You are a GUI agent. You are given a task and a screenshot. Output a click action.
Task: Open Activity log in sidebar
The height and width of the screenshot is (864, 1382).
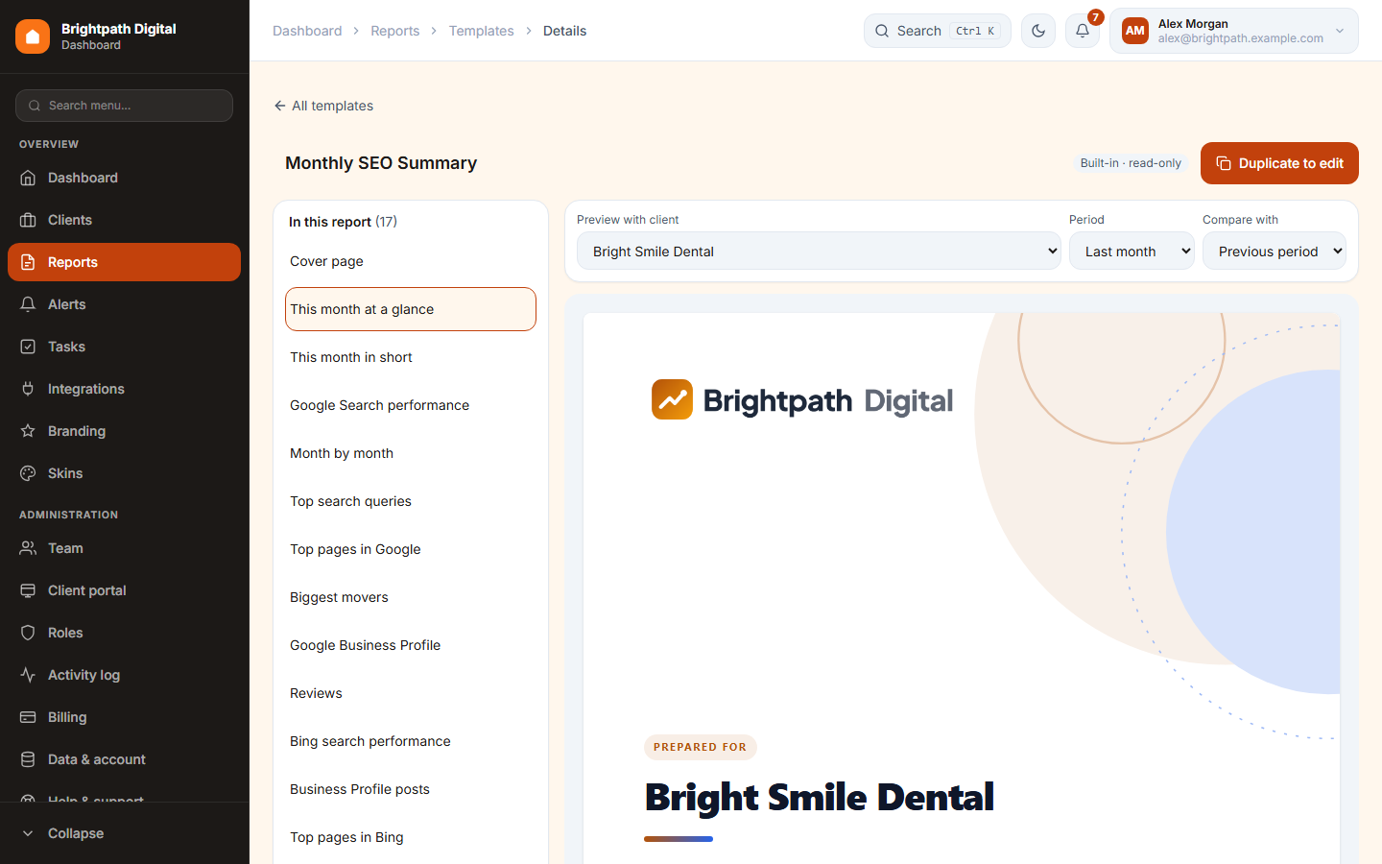point(124,675)
